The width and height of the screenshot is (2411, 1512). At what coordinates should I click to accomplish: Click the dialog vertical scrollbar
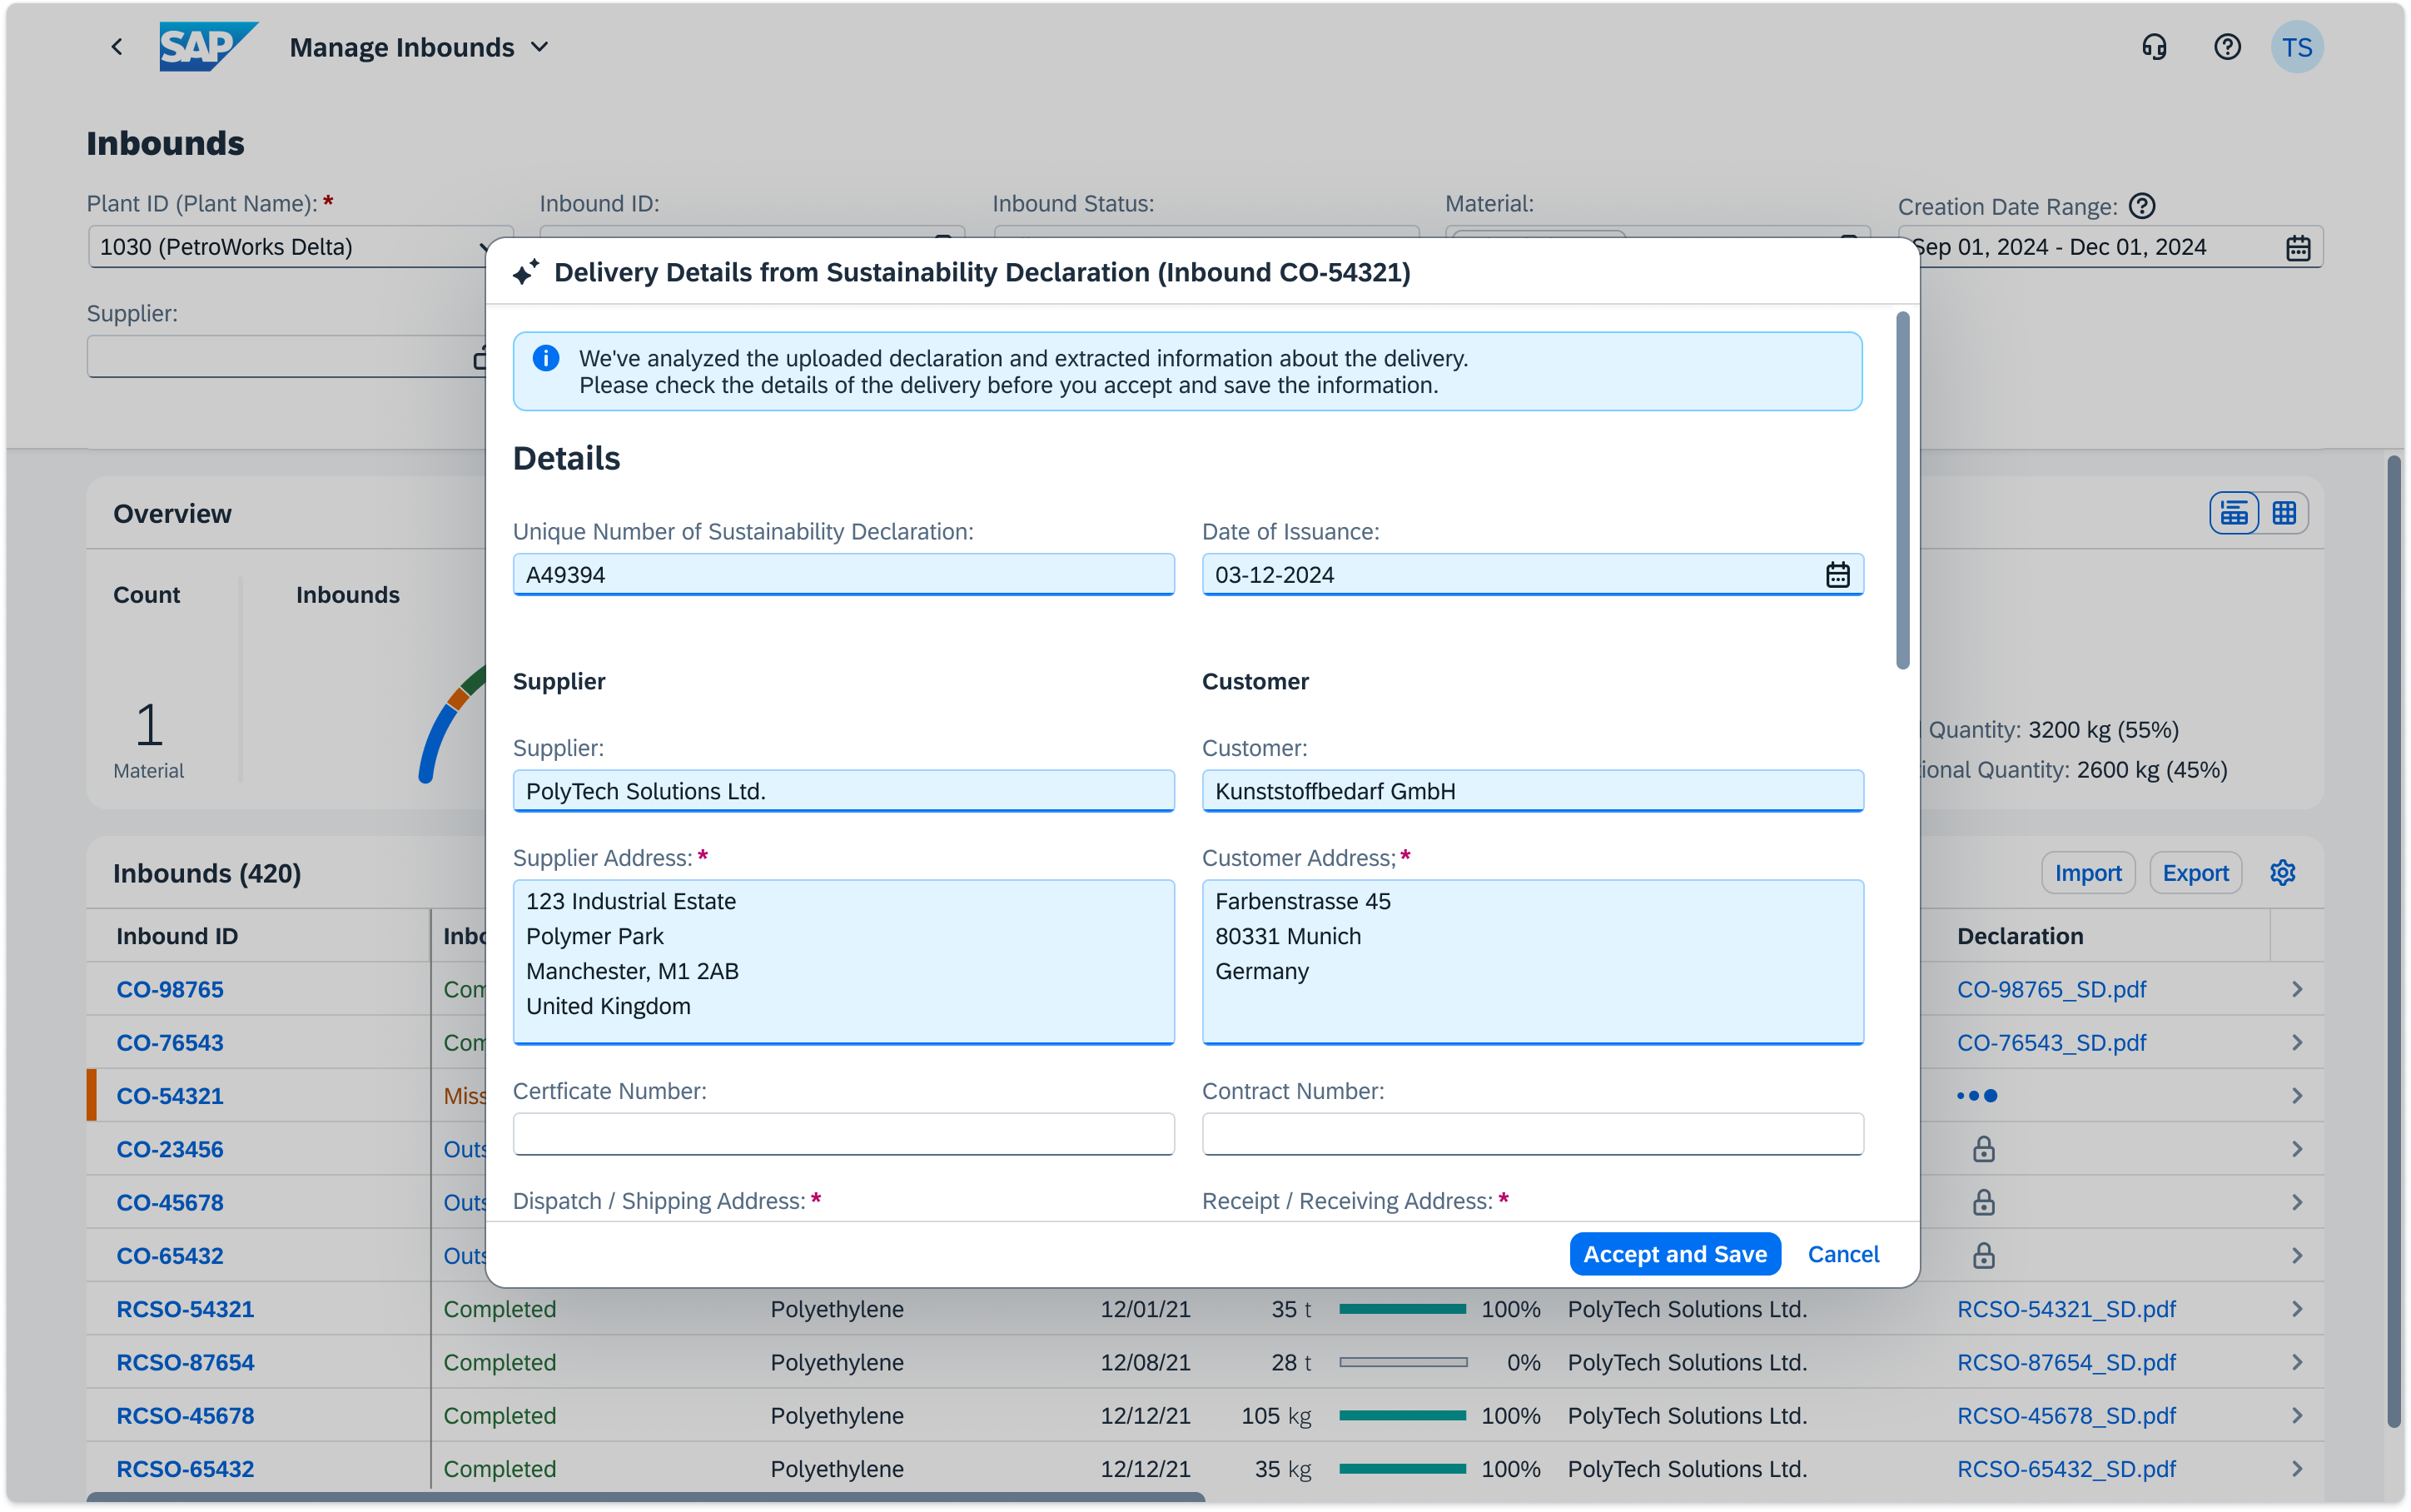coord(1902,490)
